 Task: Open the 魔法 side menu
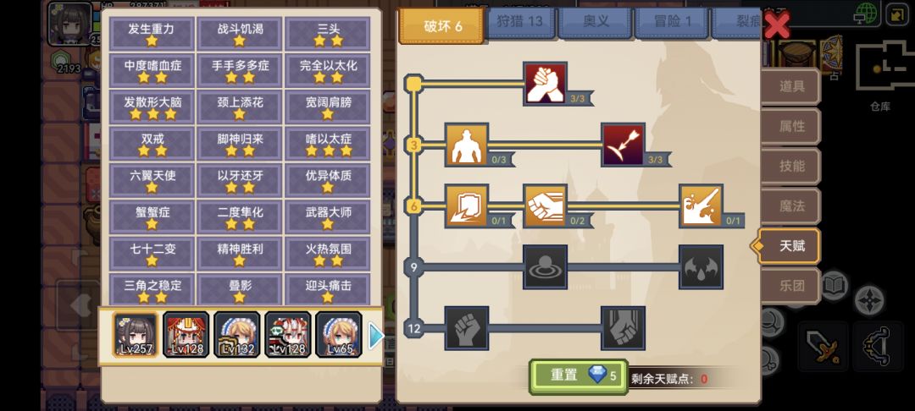pyautogui.click(x=792, y=206)
